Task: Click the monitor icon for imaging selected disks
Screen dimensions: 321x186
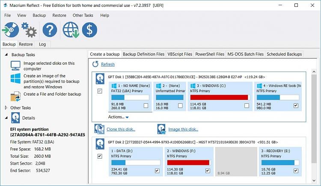Action: [15, 66]
